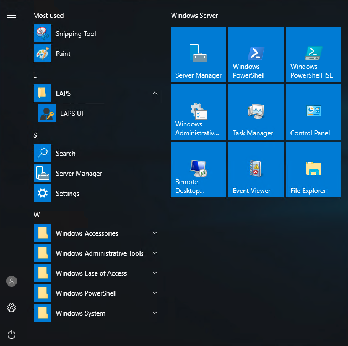Click the Most used heading
Image resolution: width=348 pixels, height=346 pixels.
click(x=48, y=16)
